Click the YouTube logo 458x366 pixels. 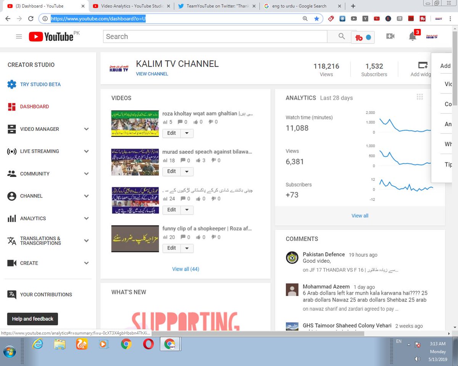[x=51, y=37]
